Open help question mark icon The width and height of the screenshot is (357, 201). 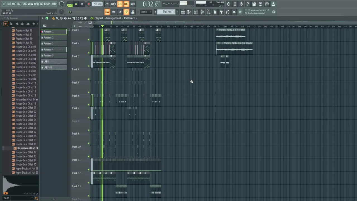[248, 4]
